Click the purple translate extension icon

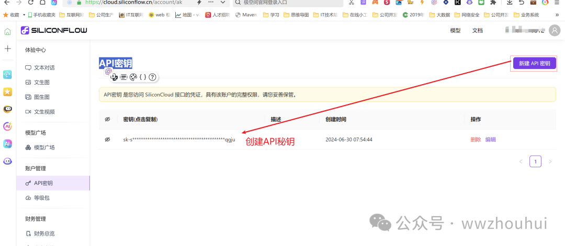pyautogui.click(x=364, y=2)
